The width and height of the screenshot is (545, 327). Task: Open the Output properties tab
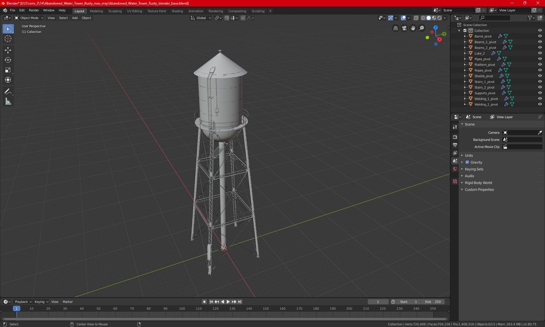coord(455,145)
